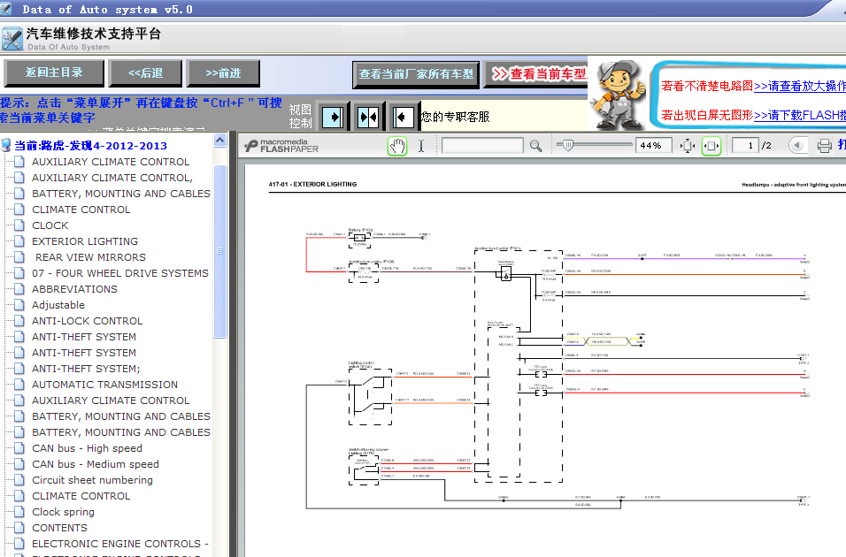Click the search text field in FlashPaper toolbar
The height and width of the screenshot is (557, 846).
pyautogui.click(x=482, y=146)
